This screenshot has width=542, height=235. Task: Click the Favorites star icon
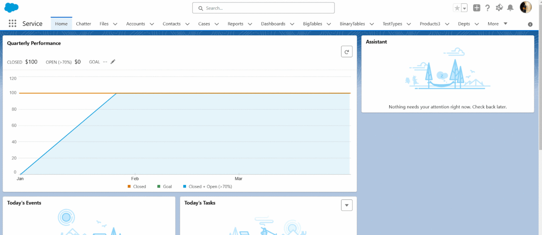click(457, 8)
